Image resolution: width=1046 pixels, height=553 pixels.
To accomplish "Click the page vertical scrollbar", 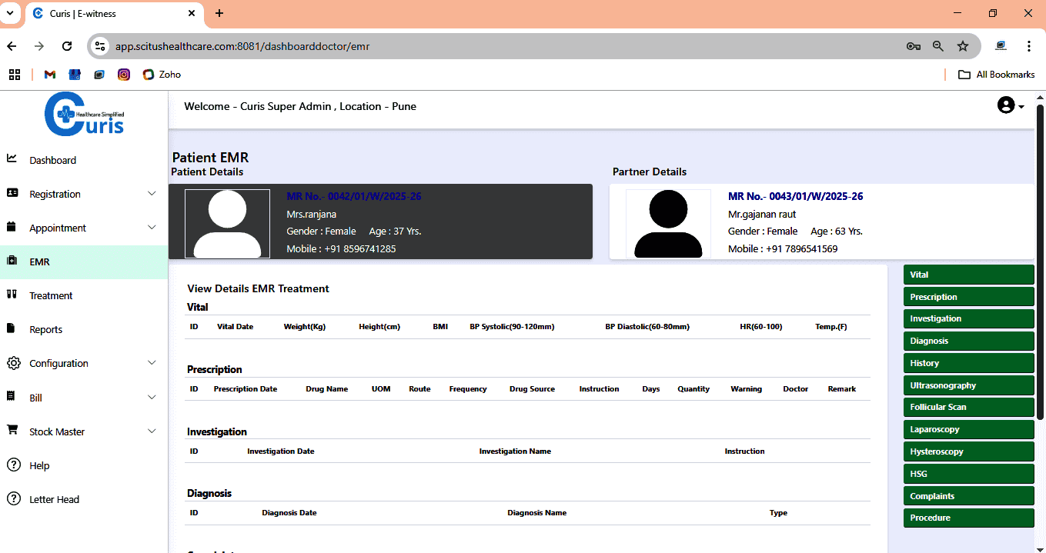I will pos(1040,262).
